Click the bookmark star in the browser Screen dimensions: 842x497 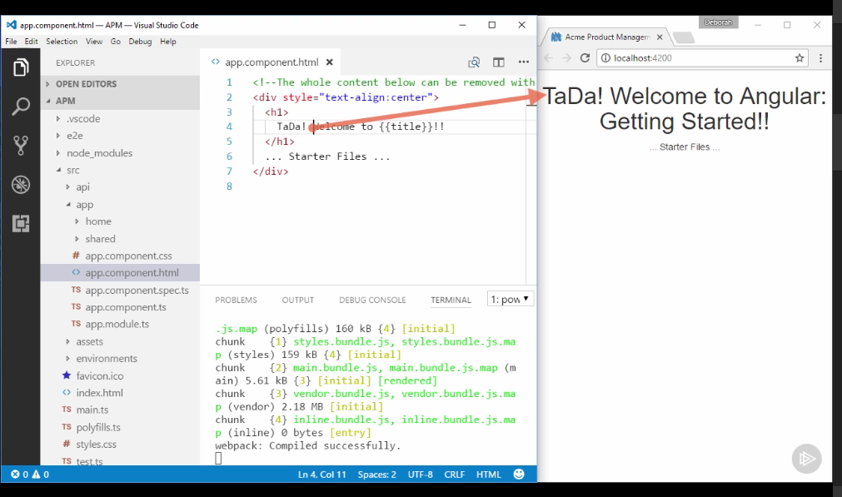(799, 57)
